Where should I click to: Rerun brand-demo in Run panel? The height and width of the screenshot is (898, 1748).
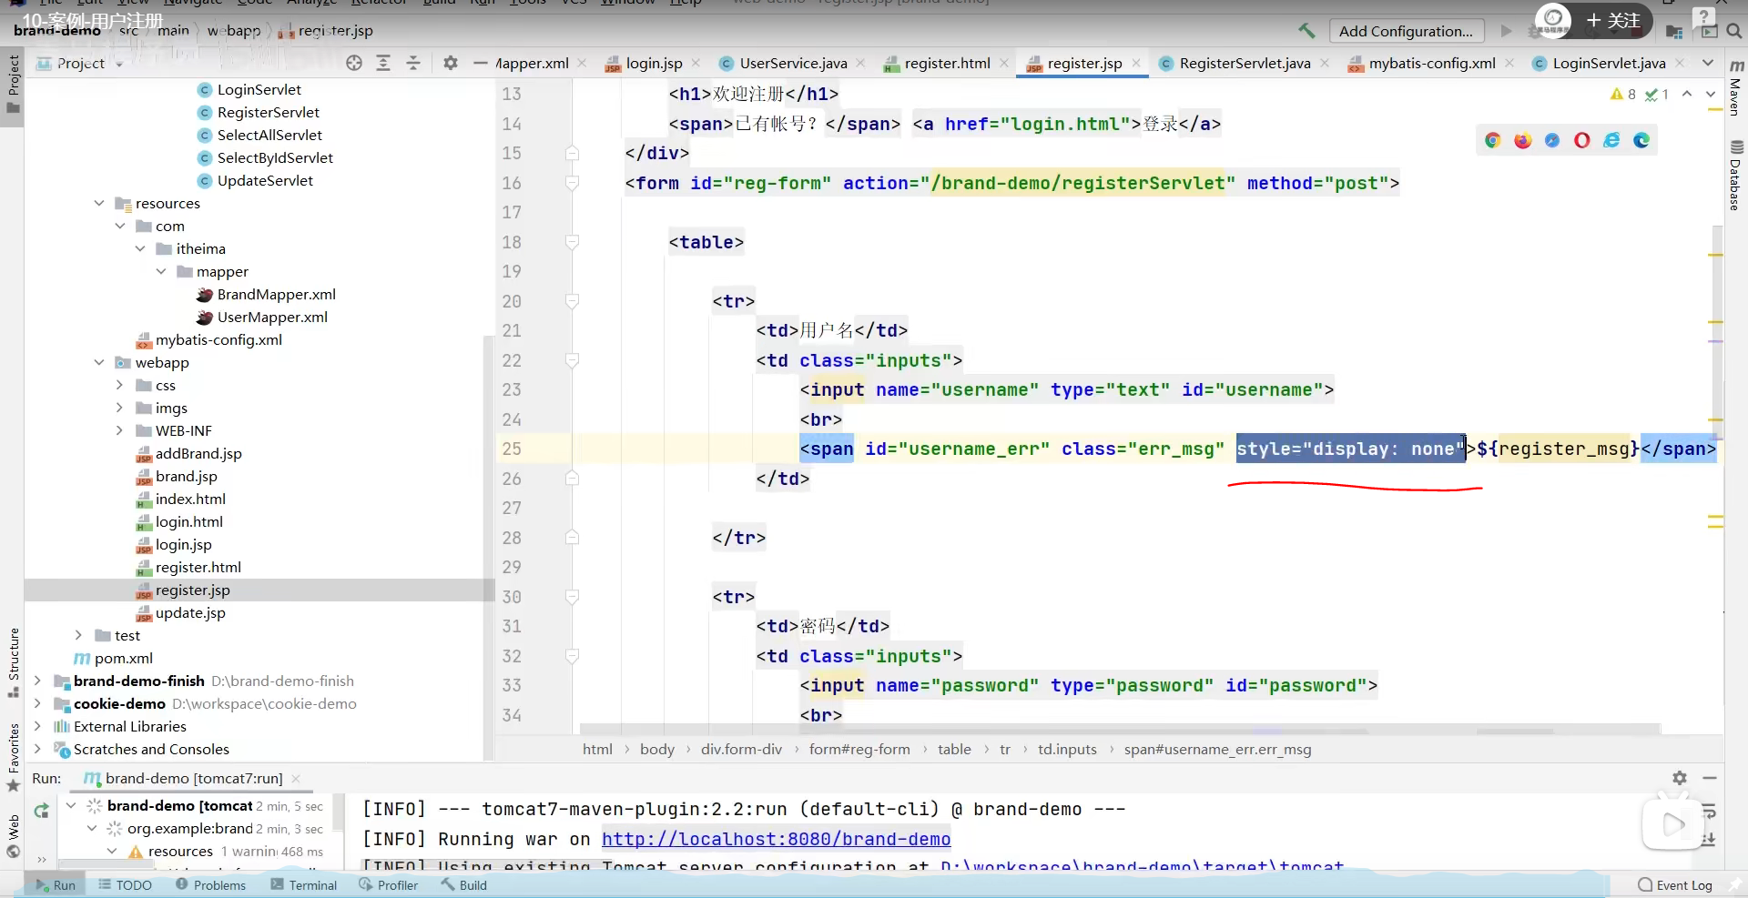click(x=41, y=811)
